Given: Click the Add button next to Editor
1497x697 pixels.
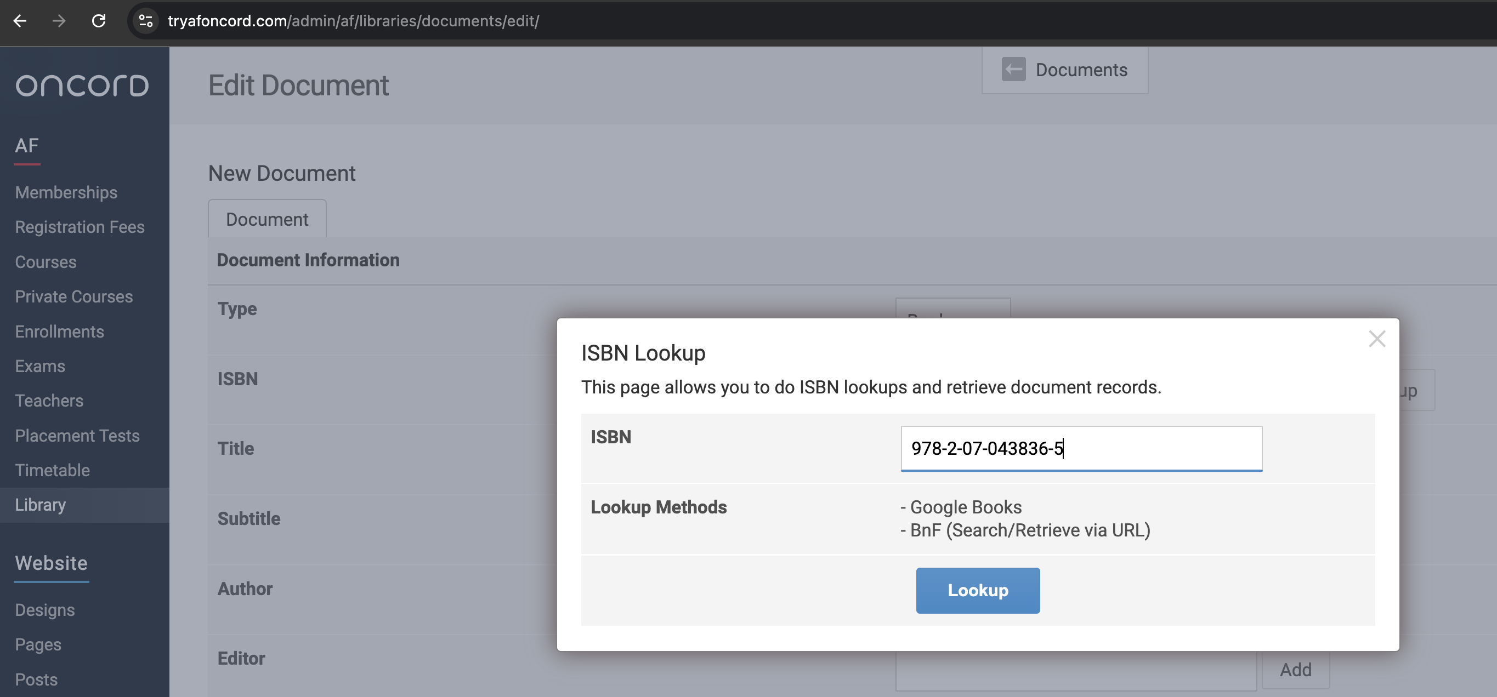Looking at the screenshot, I should 1295,670.
